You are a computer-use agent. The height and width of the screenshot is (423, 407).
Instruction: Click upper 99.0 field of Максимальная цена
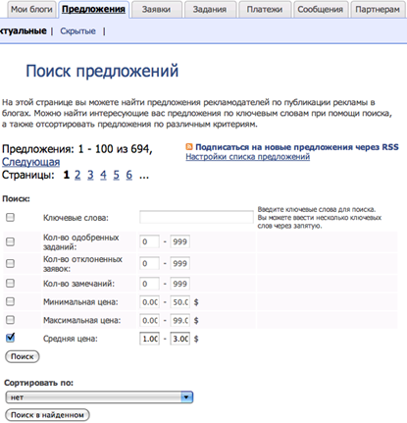(179, 320)
